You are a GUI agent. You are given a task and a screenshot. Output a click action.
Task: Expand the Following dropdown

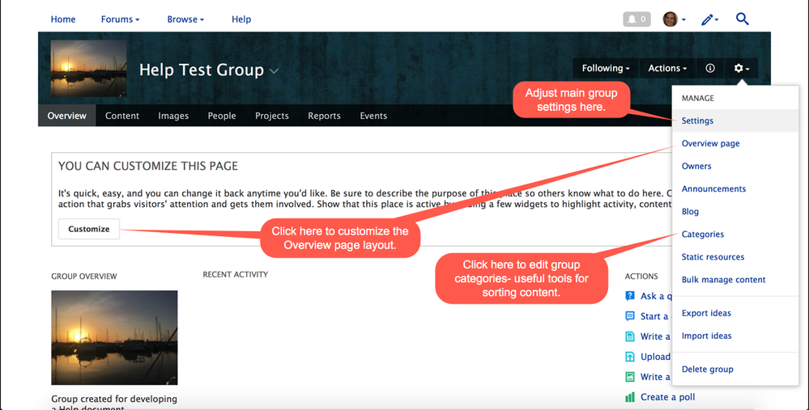coord(606,69)
